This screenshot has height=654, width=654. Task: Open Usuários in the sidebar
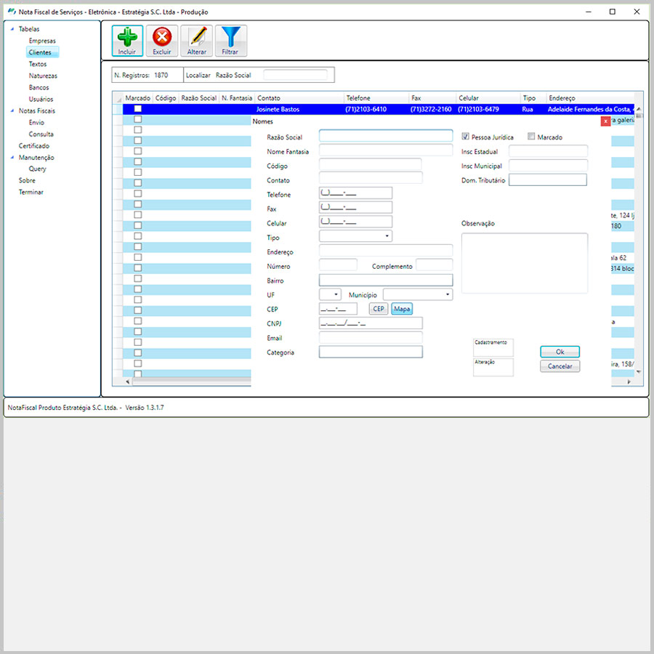tap(41, 99)
